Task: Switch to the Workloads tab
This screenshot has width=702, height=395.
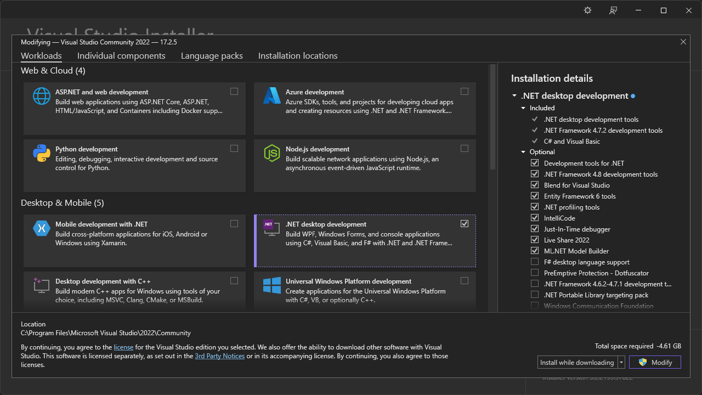Action: (41, 56)
